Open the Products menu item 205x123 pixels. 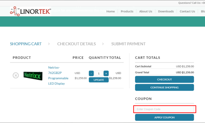pos(127,11)
